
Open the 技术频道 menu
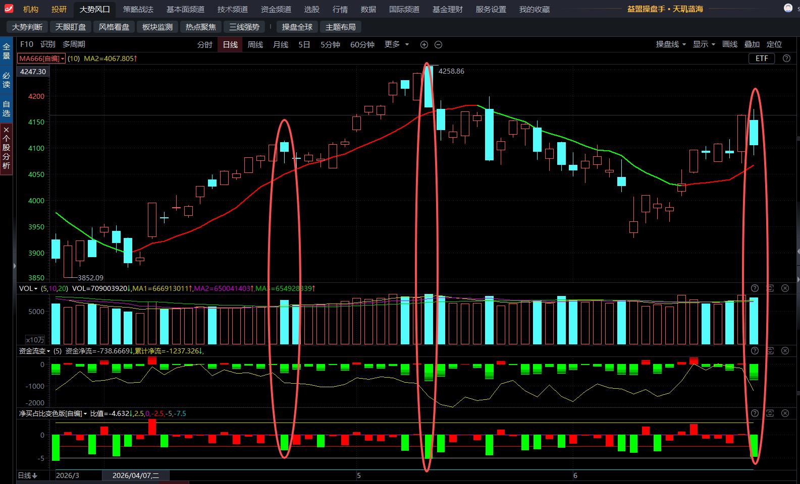233,9
